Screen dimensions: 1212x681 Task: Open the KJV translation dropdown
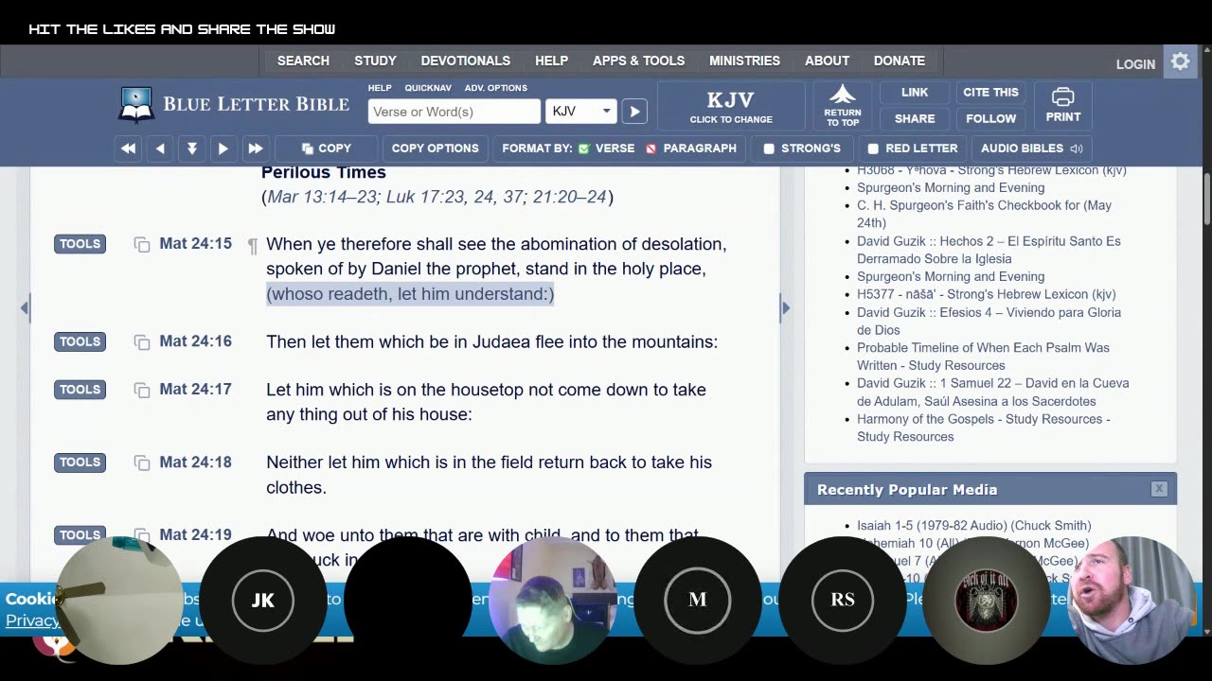581,112
